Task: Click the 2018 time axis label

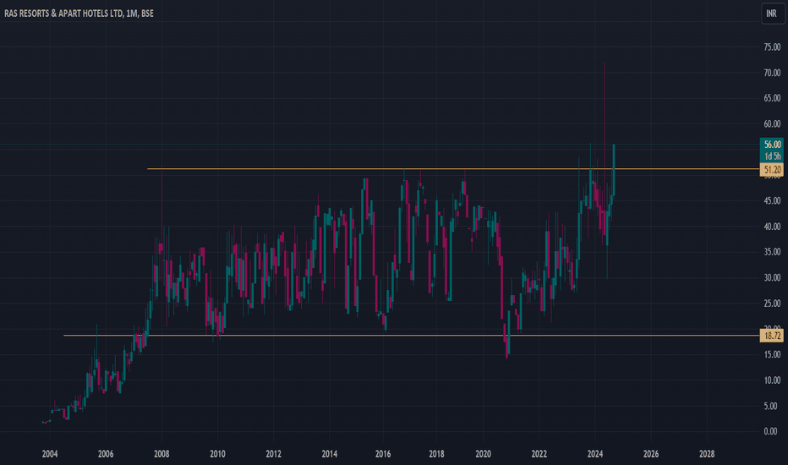Action: coord(437,454)
